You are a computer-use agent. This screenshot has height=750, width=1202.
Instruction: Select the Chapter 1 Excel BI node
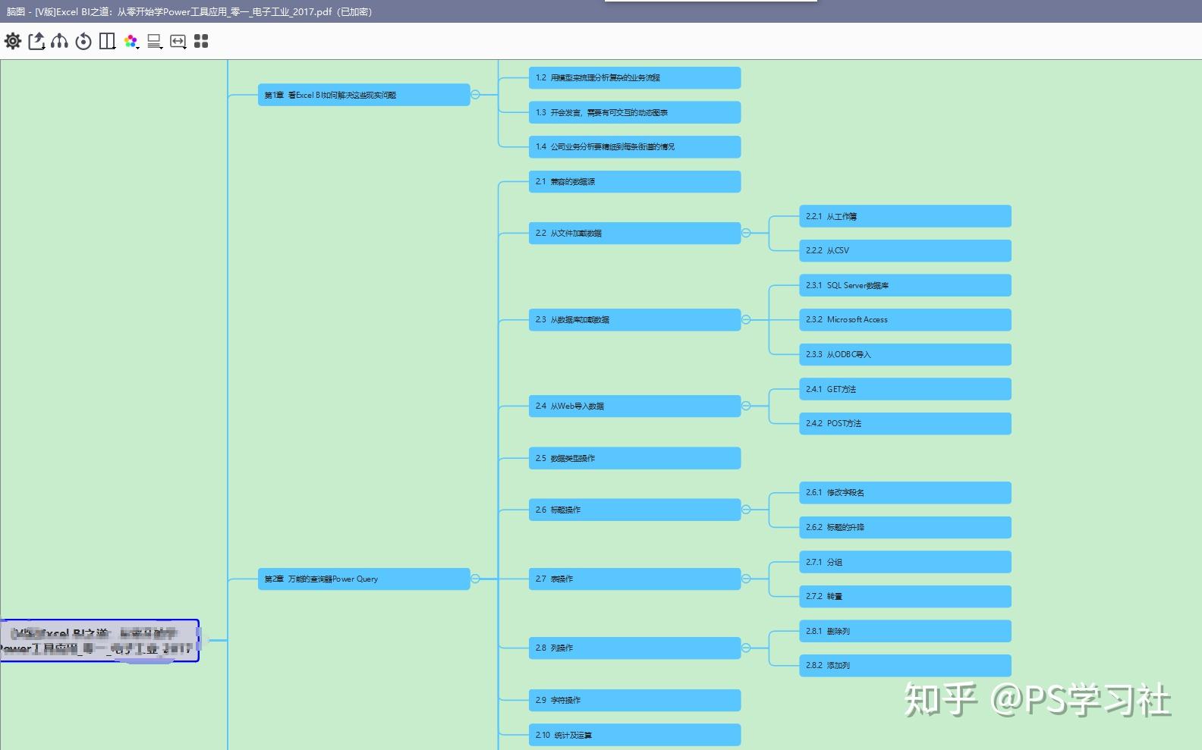[x=363, y=95]
